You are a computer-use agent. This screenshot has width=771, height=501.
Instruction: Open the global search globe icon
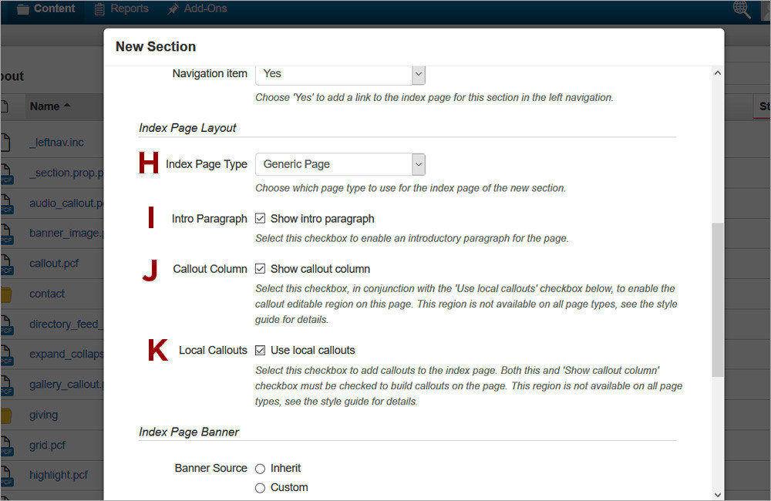[x=741, y=10]
